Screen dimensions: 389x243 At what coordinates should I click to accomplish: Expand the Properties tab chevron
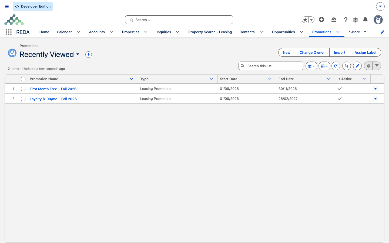click(146, 32)
